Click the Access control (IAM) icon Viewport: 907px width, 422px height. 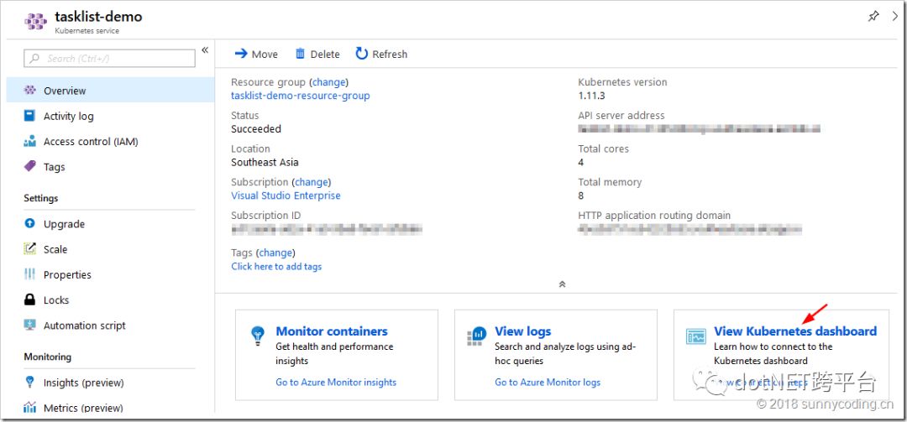coord(30,142)
